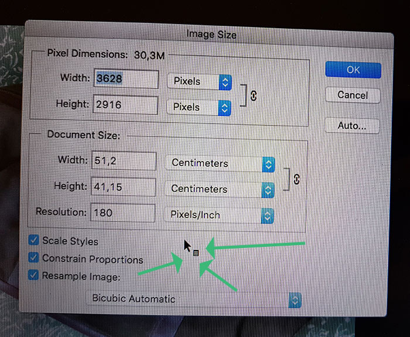
Task: Select the document Height field showing 41,15
Action: [124, 187]
